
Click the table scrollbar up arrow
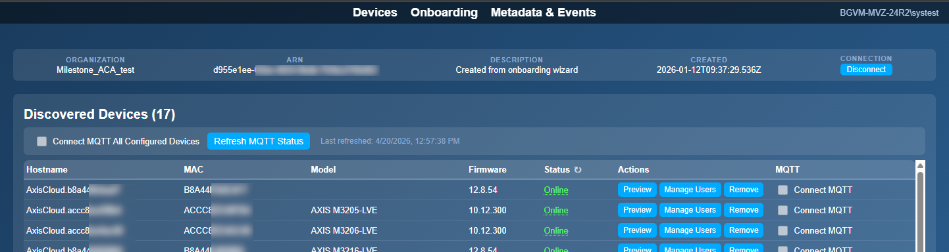(x=920, y=165)
